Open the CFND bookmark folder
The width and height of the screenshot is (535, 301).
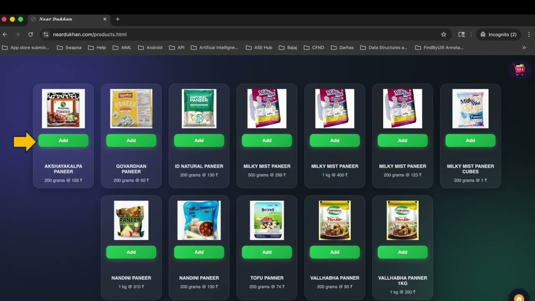point(313,48)
